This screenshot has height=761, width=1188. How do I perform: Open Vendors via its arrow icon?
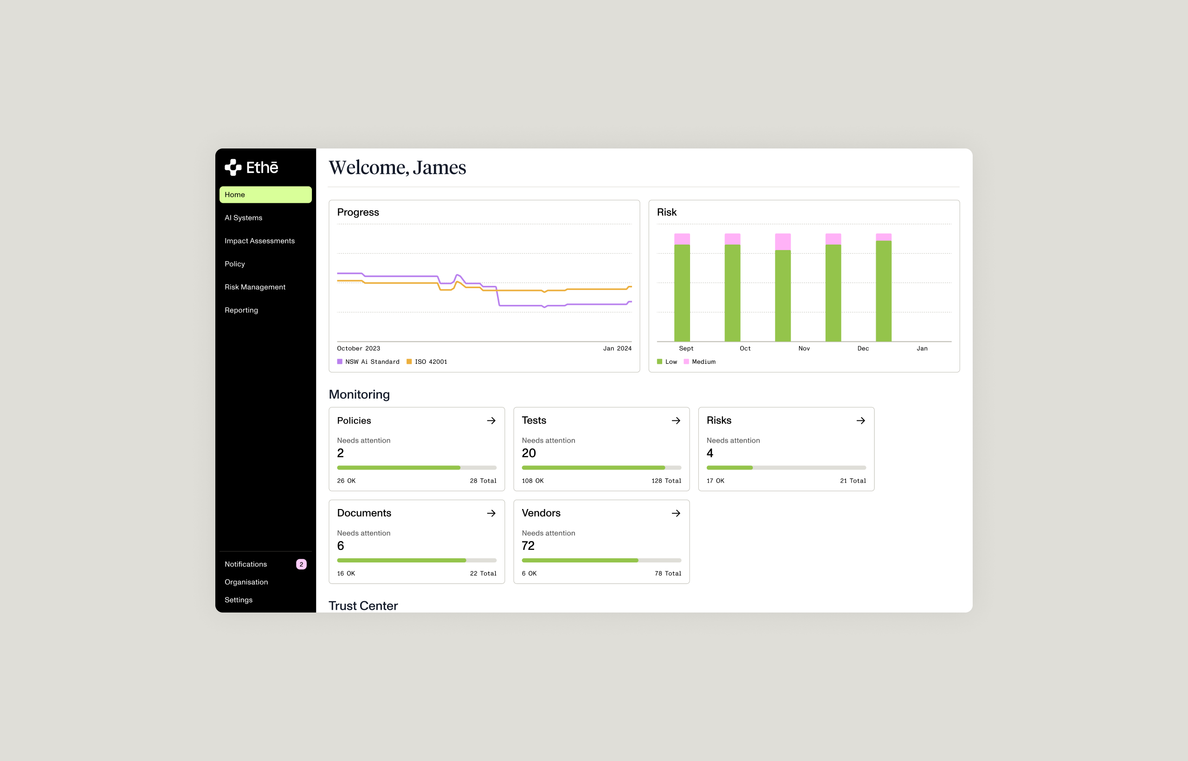(676, 513)
